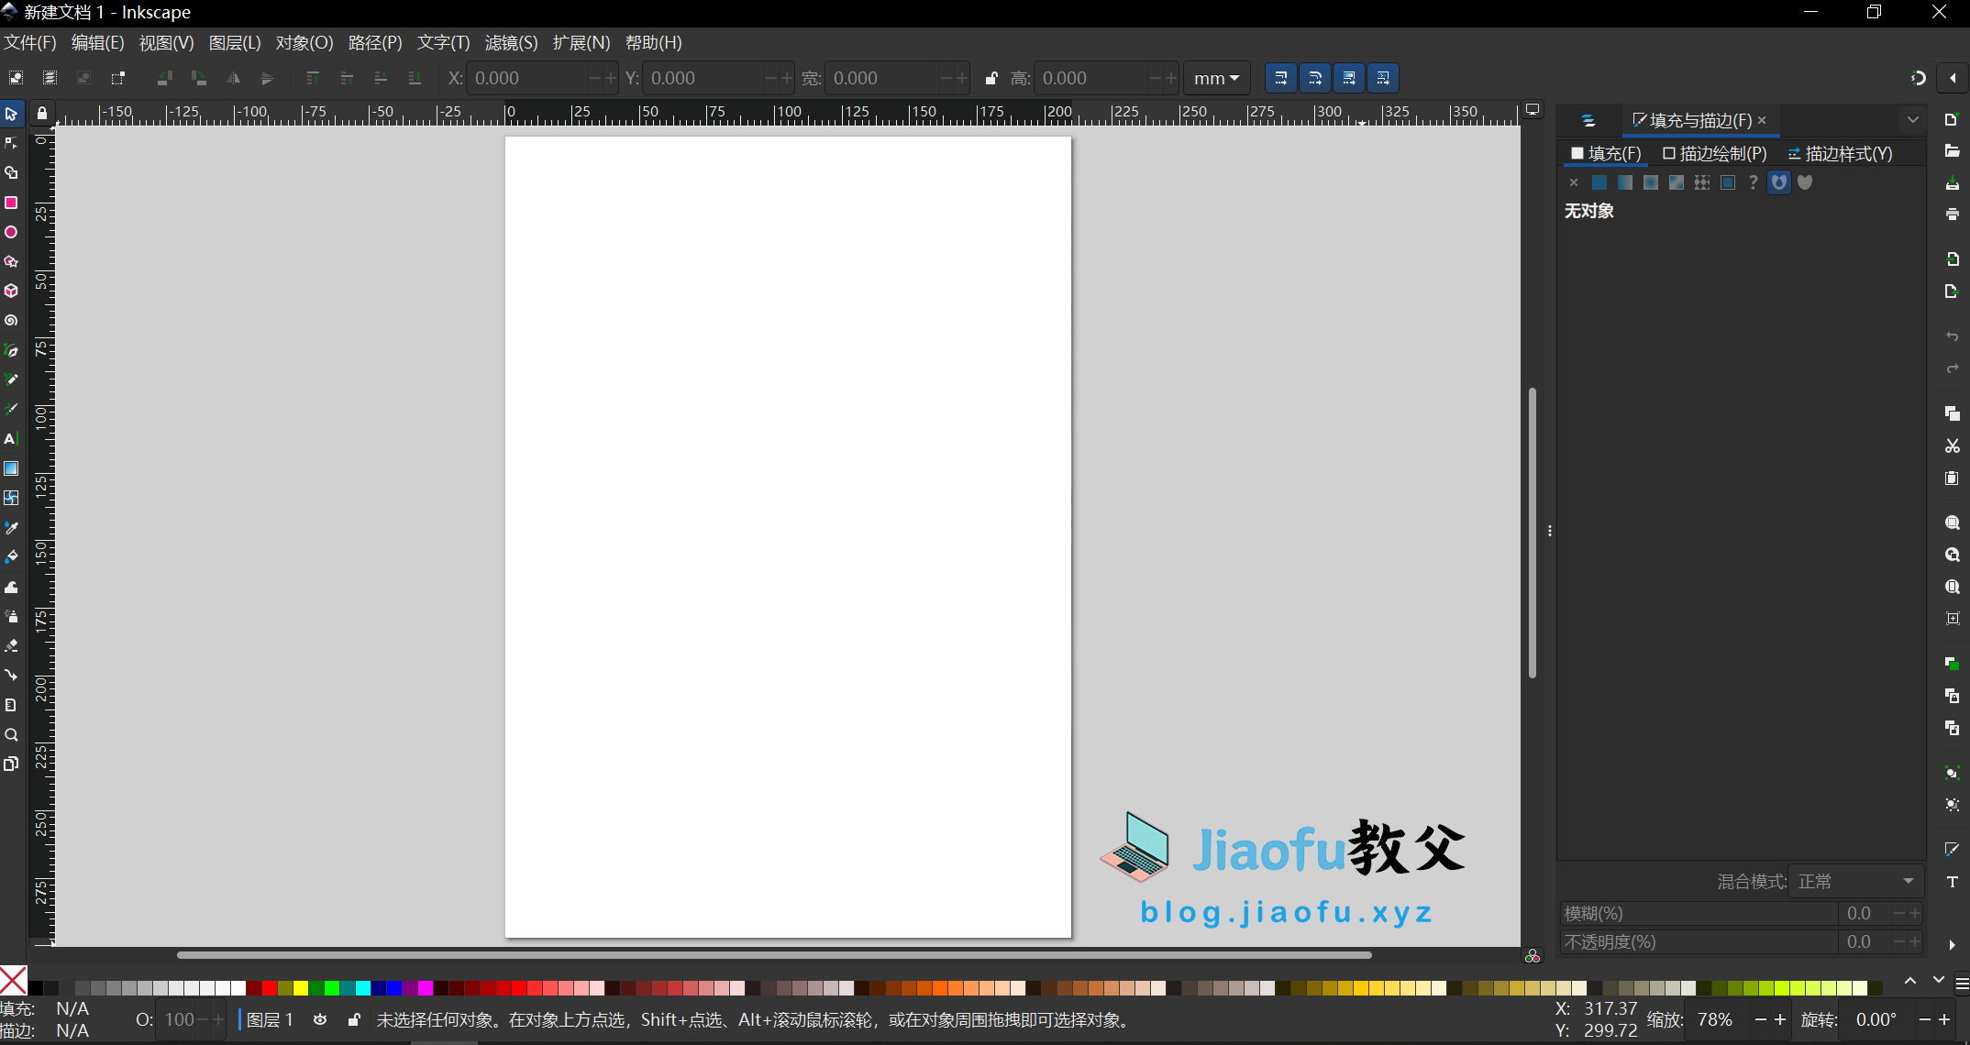The height and width of the screenshot is (1045, 1970).
Task: Switch to the 描边样式(Y) tab
Action: coord(1841,153)
